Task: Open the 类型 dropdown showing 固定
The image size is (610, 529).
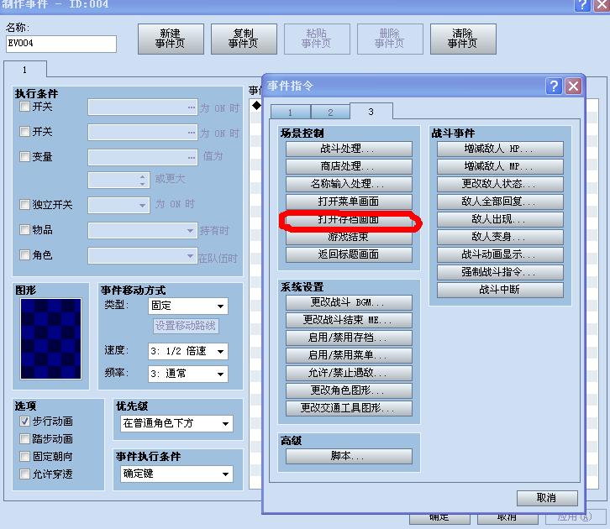Action: 188,306
